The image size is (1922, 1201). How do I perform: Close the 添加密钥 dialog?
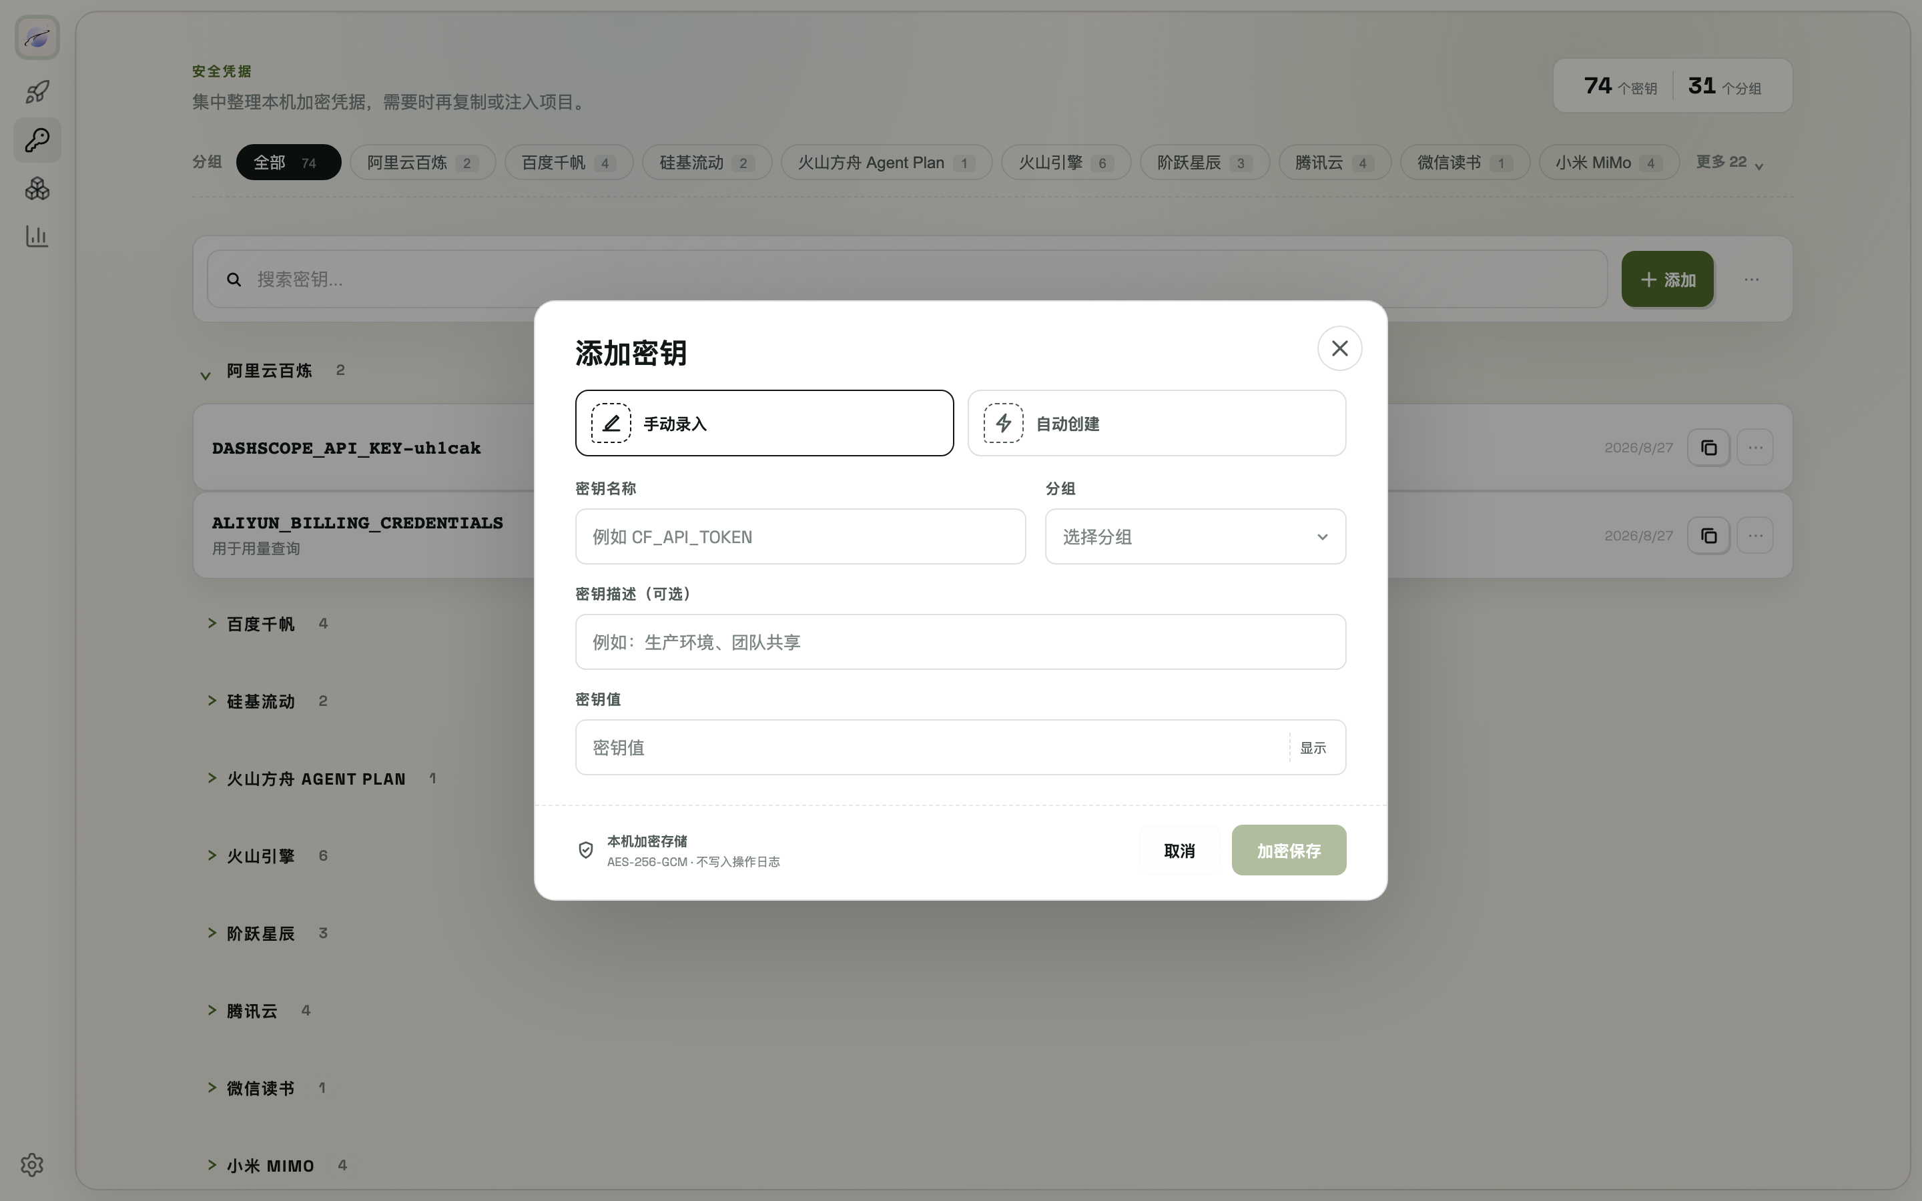coord(1339,348)
